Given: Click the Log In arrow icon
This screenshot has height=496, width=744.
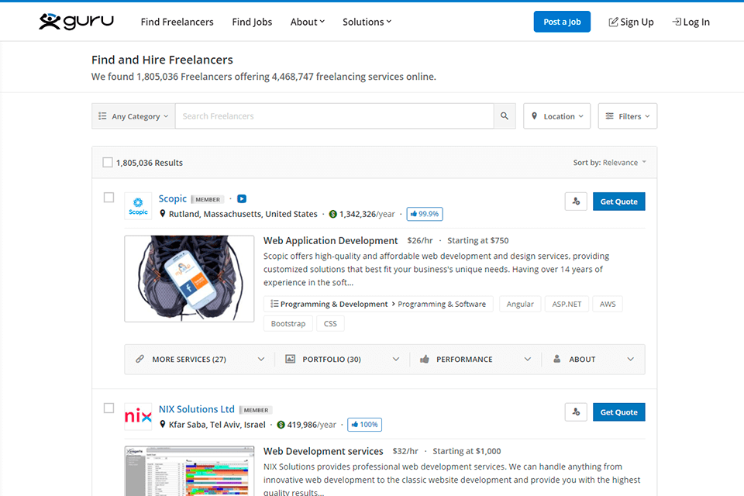Looking at the screenshot, I should coord(677,22).
